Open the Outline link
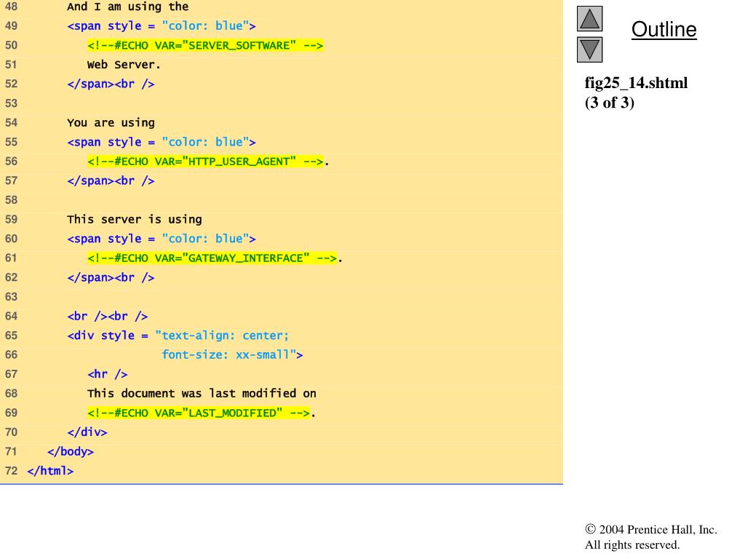 click(664, 29)
